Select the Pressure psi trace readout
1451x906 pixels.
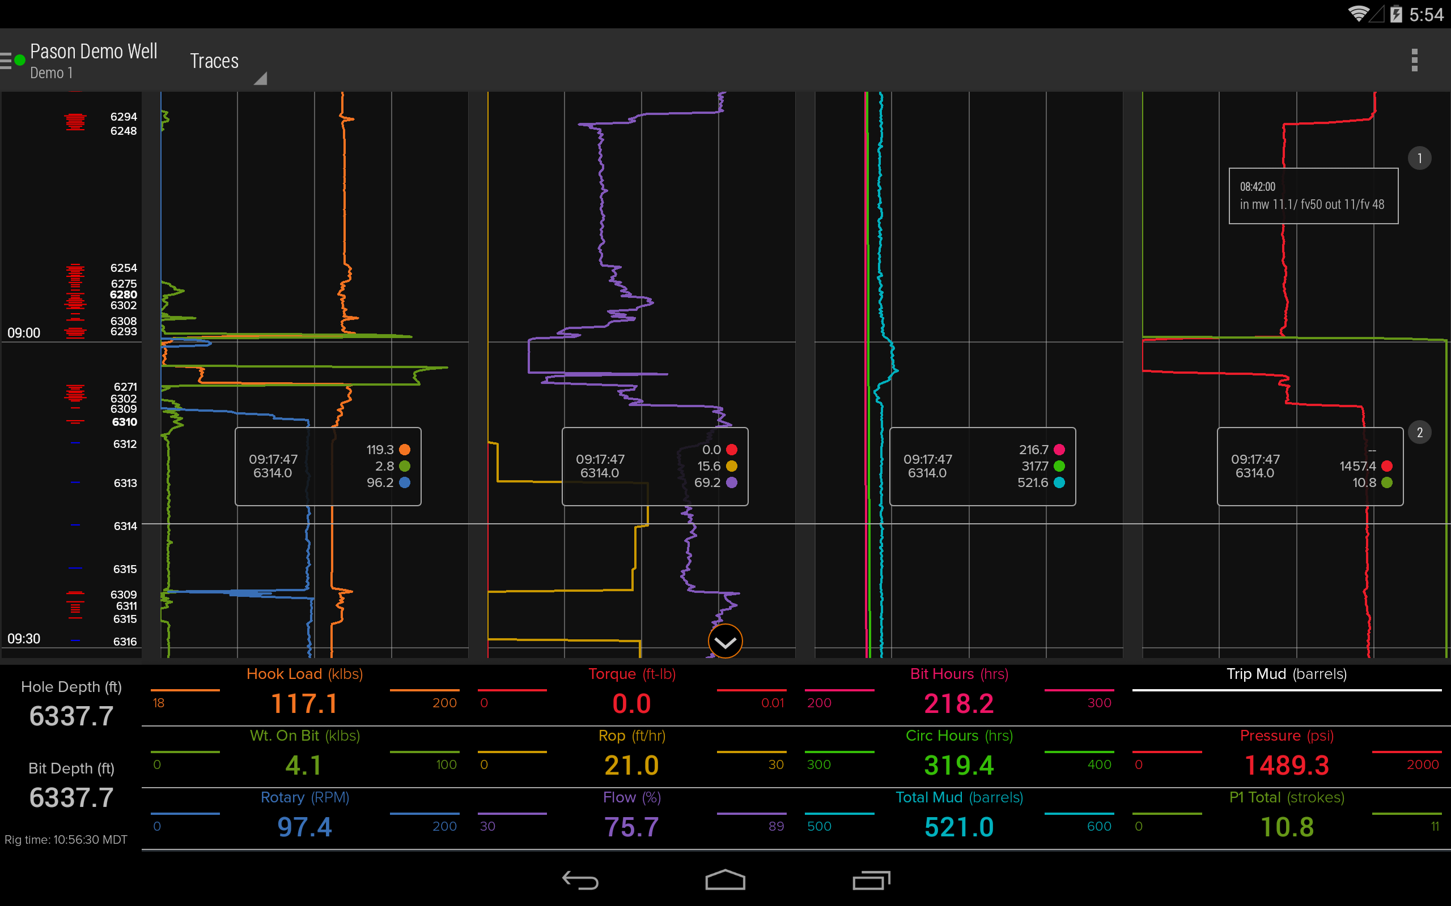1287,756
